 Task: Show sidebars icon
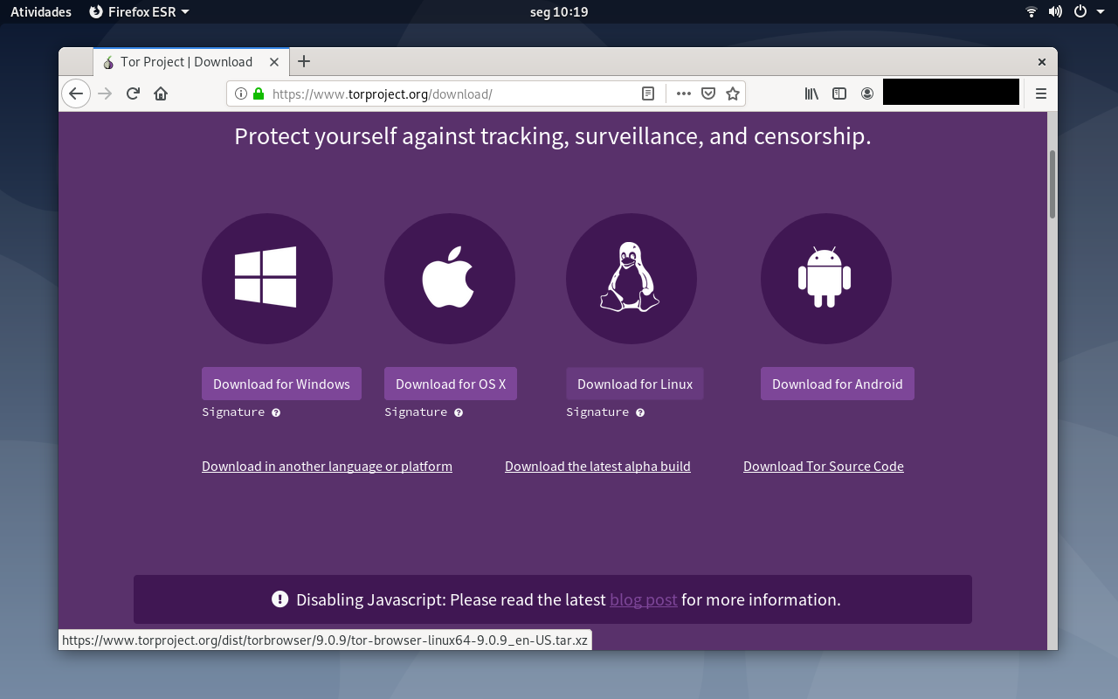839,93
